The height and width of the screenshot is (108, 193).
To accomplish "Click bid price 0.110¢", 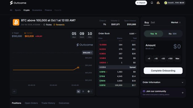I will [102, 76].
